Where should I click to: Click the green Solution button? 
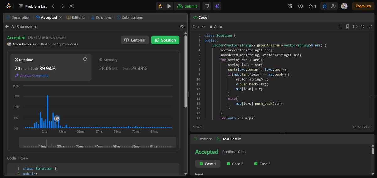click(165, 40)
